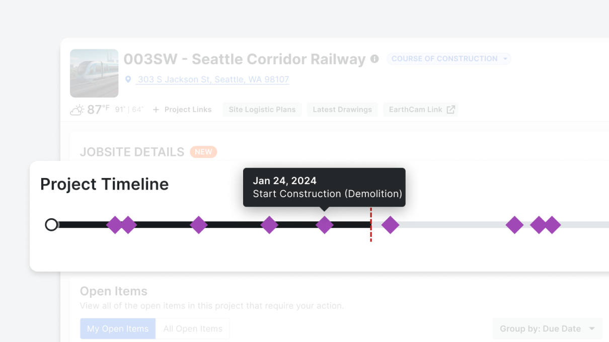The width and height of the screenshot is (609, 342).
Task: Click the Site Logistic Plans button
Action: click(262, 109)
